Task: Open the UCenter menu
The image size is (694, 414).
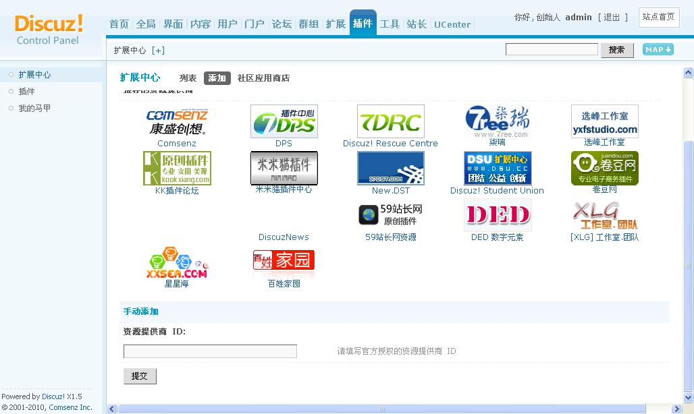Action: [452, 25]
